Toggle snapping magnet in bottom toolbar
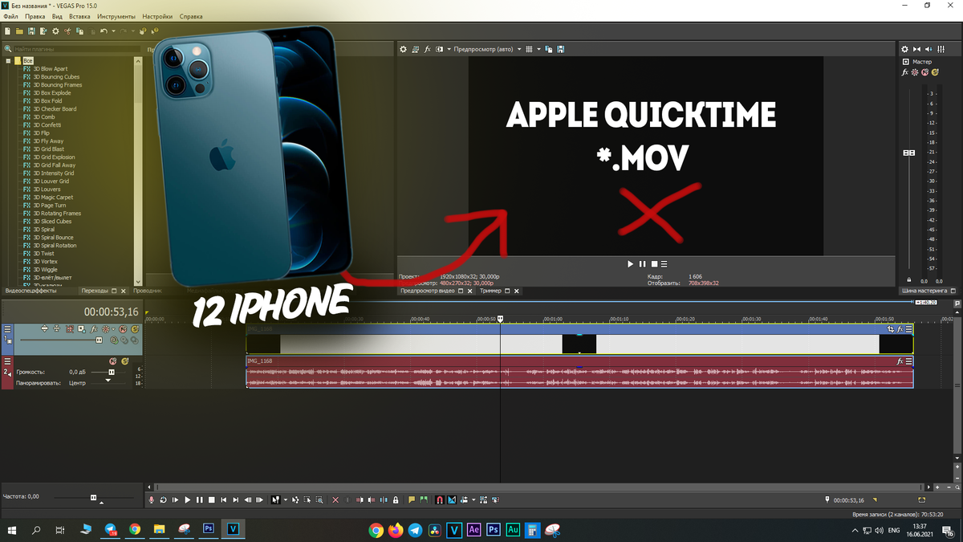963x542 pixels. coord(440,499)
